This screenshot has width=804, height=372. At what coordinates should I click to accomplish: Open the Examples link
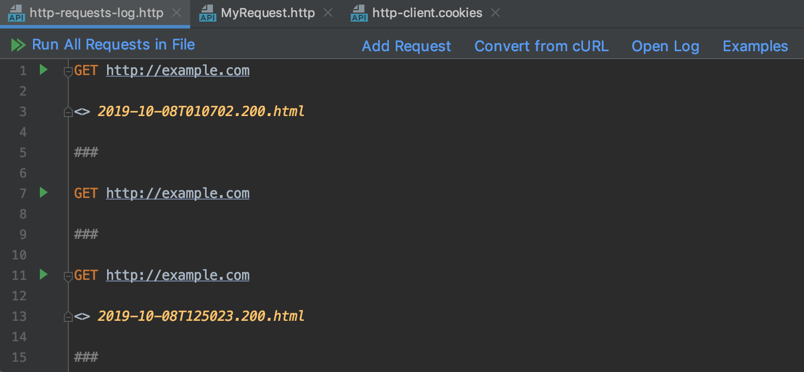[756, 46]
